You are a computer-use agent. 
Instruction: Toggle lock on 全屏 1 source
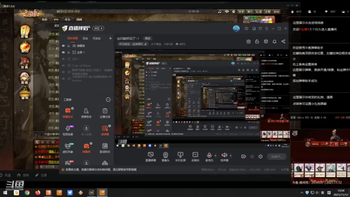pos(69,52)
